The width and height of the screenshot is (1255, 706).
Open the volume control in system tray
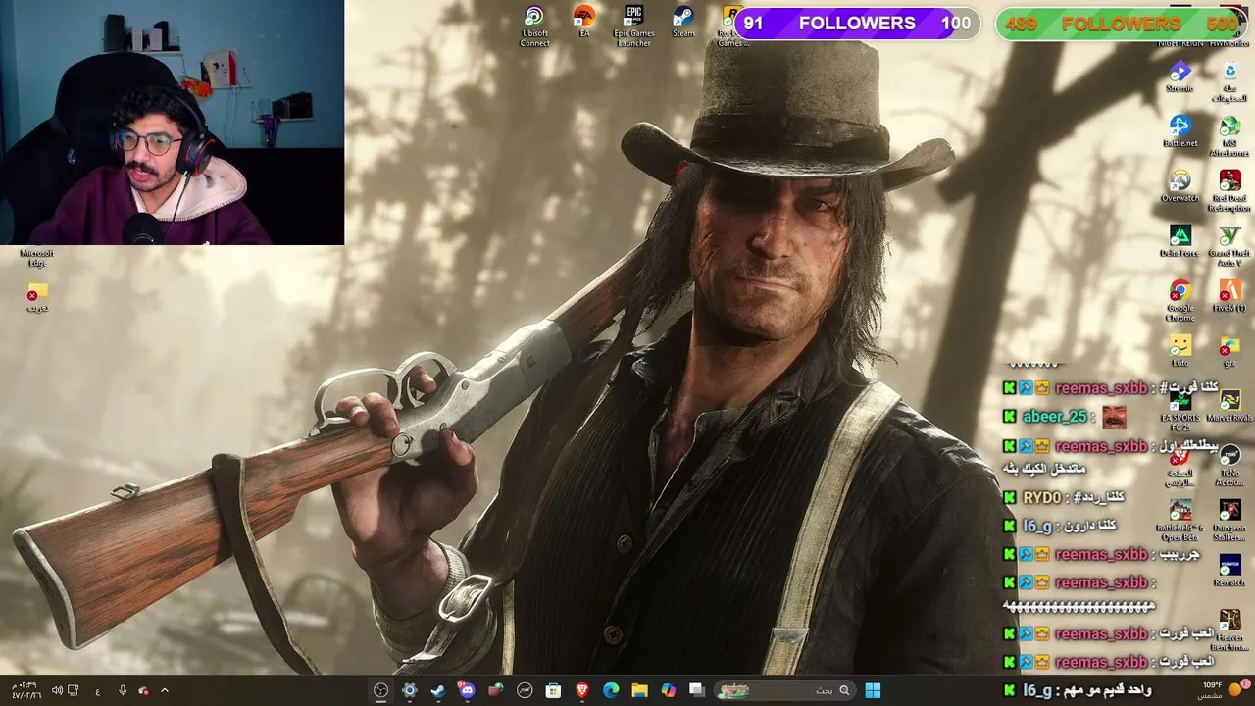(56, 690)
